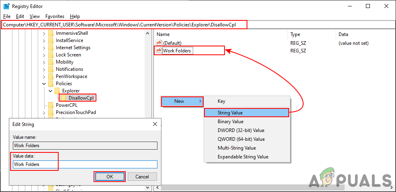
Task: Collapse the Policies key
Action: pos(44,84)
